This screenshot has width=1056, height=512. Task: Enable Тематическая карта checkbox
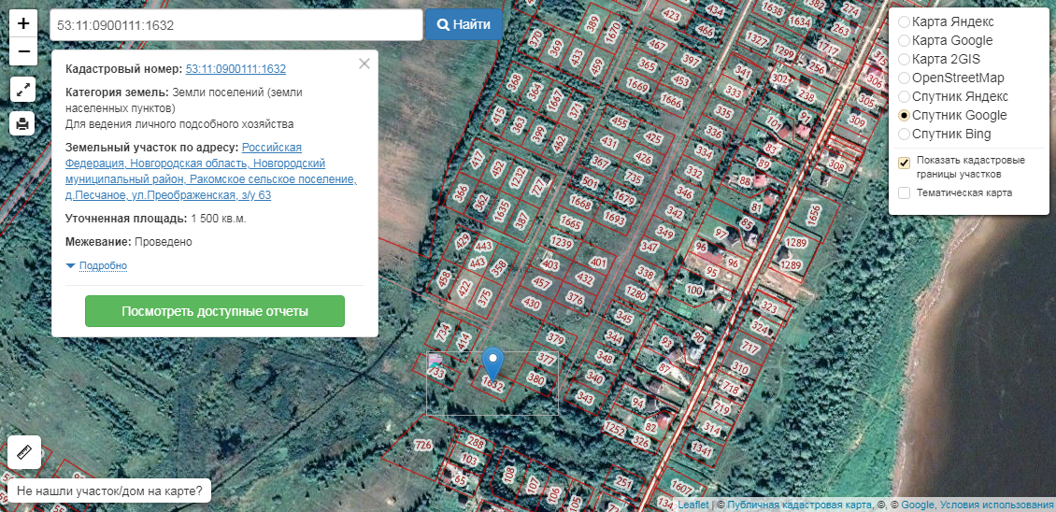(905, 193)
